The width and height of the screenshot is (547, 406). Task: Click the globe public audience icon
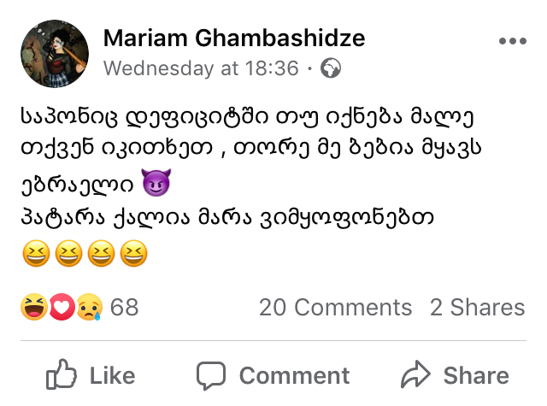point(331,68)
